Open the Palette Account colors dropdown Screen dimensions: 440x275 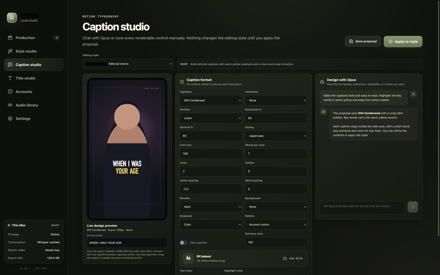(276, 225)
